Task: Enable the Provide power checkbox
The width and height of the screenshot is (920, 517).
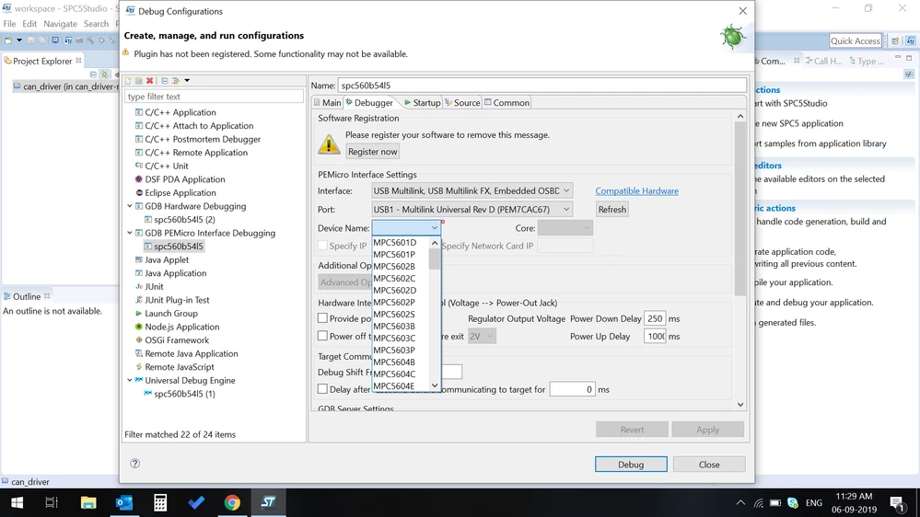Action: pos(322,318)
